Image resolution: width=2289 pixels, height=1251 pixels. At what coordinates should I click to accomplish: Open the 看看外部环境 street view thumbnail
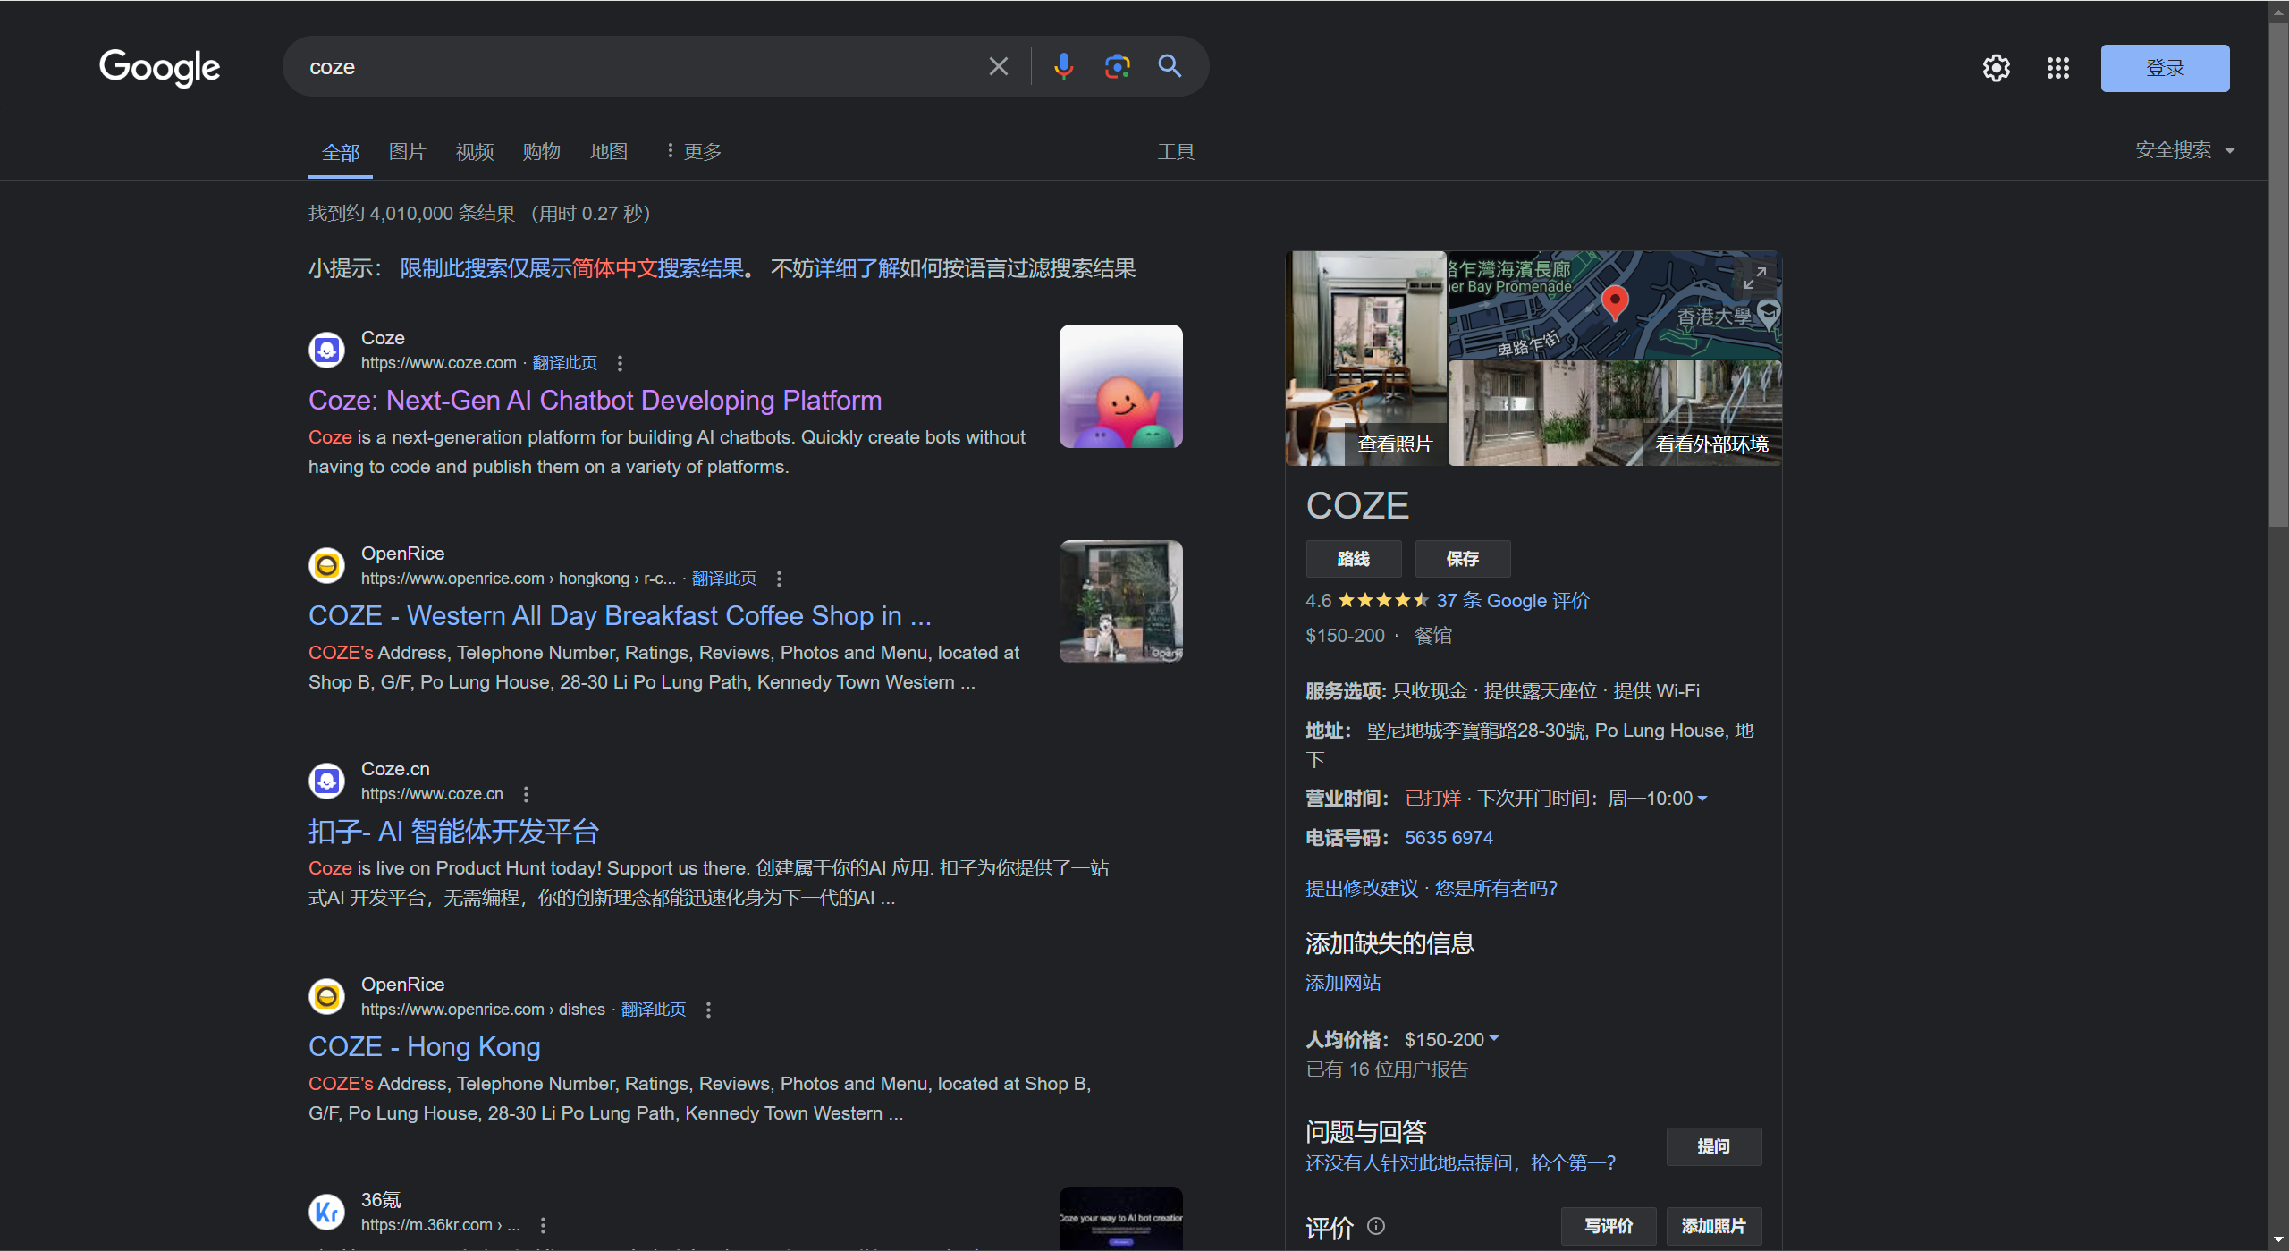click(1615, 412)
